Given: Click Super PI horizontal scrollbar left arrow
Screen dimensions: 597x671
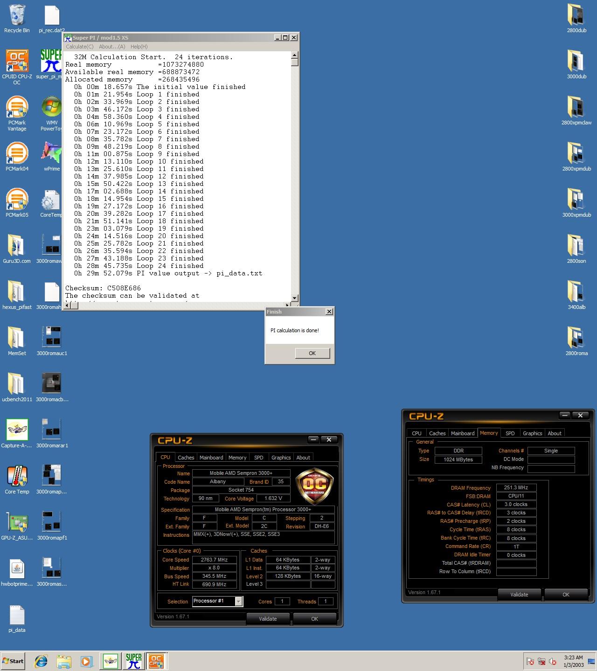Looking at the screenshot, I should pos(67,305).
